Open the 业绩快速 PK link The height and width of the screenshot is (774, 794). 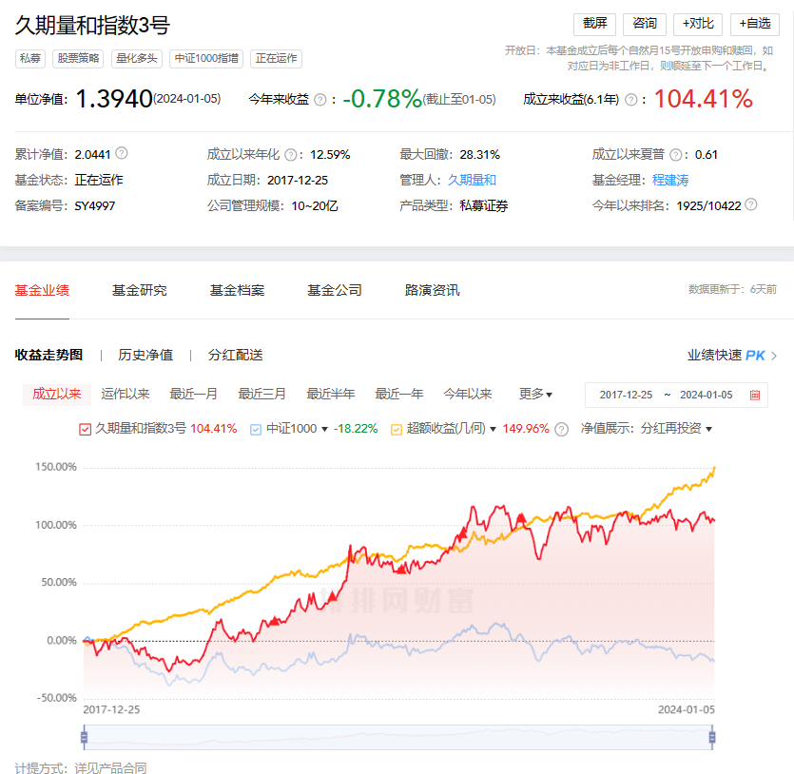[x=726, y=356]
